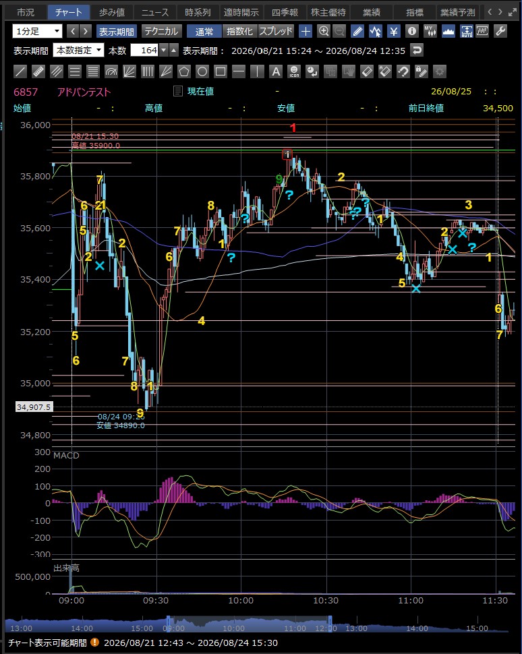Open the 現在値 list icon
This screenshot has height=654, width=522.
178,91
